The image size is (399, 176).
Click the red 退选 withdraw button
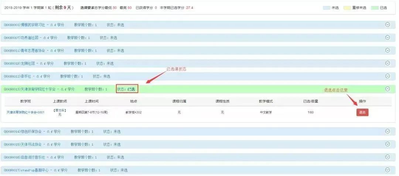362,112
